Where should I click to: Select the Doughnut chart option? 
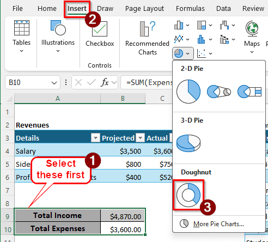[x=188, y=195]
